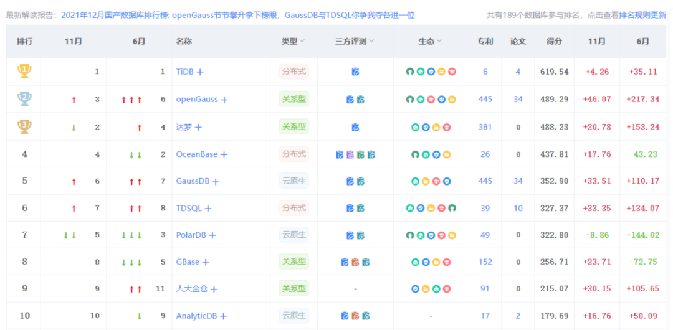
Task: Click the 论文 column header
Action: 518,42
